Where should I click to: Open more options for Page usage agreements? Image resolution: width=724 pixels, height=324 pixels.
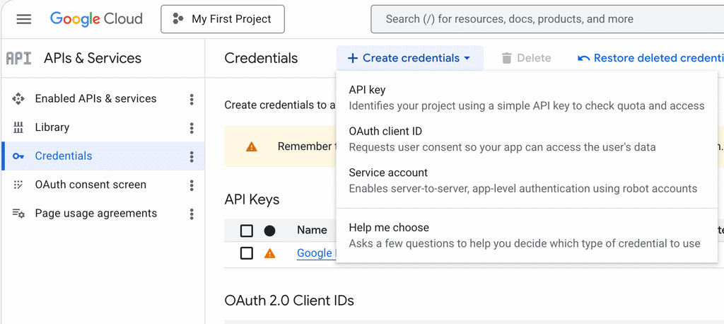(192, 214)
